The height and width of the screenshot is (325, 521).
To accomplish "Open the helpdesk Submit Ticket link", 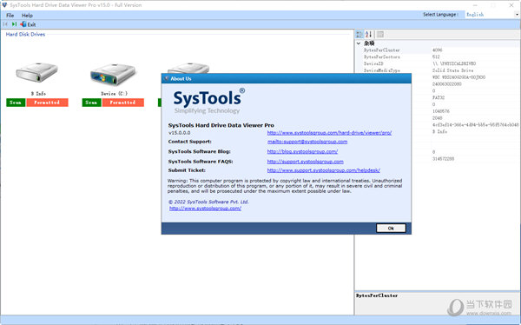I will 324,170.
